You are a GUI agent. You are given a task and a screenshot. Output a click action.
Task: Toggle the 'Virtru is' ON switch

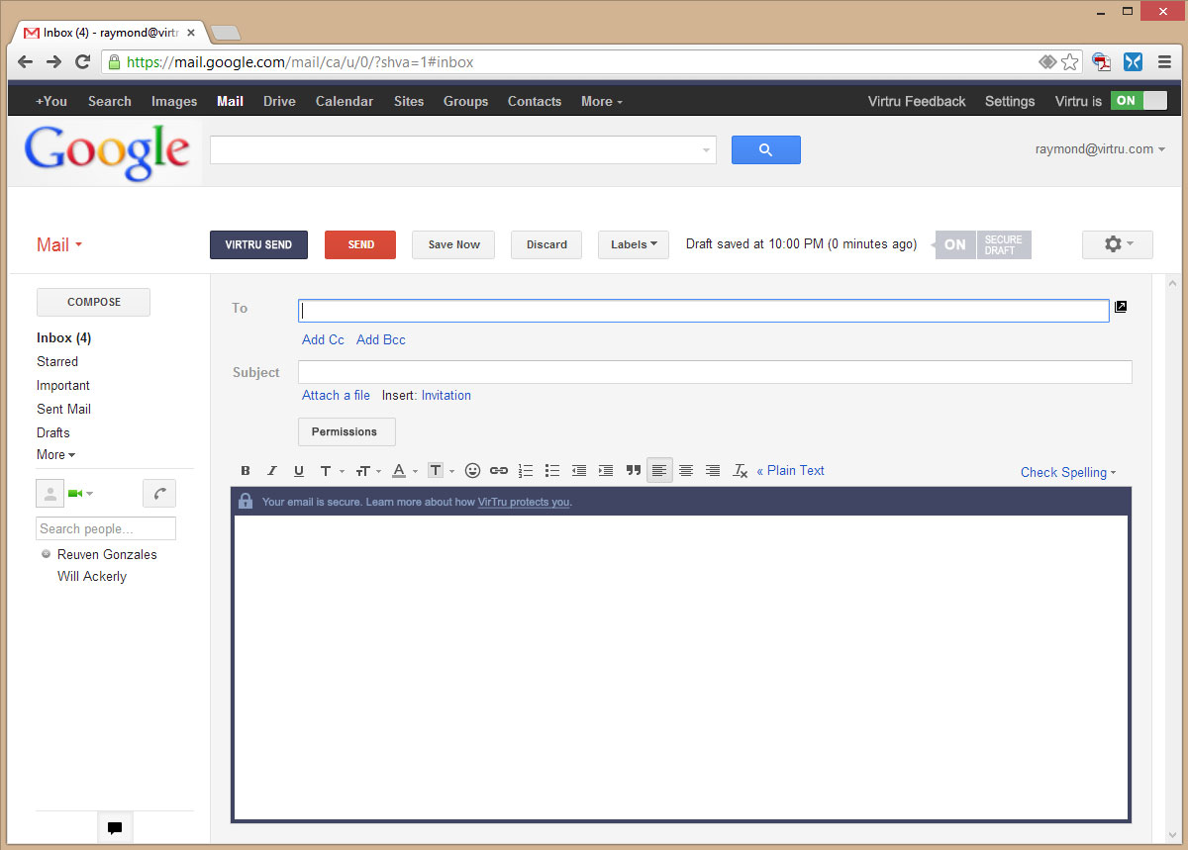click(1138, 101)
